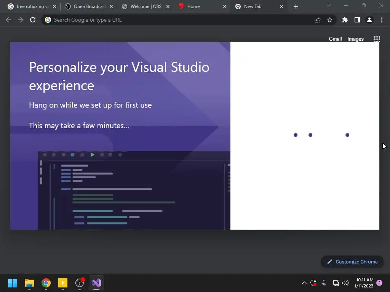
Task: Open the clock showing 10:11 AM
Action: pyautogui.click(x=364, y=283)
